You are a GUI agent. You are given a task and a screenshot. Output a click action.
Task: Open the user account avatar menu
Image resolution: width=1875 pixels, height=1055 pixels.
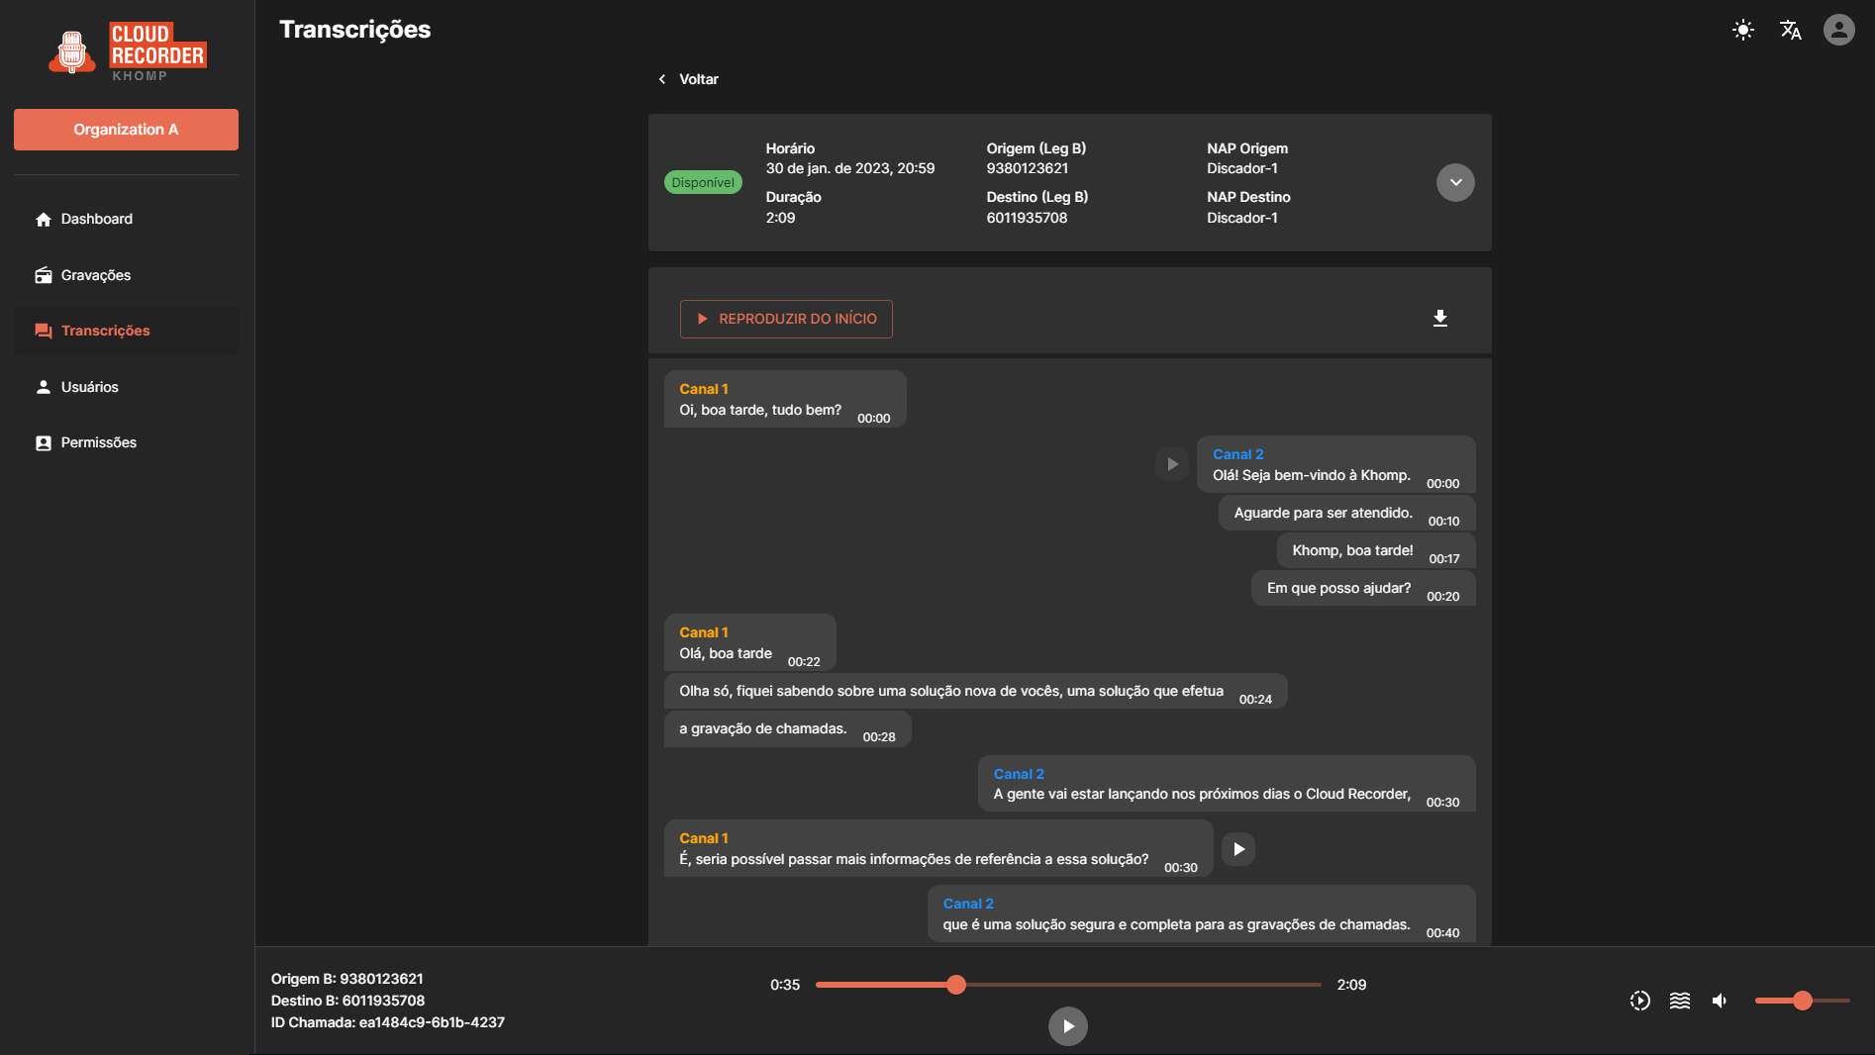[x=1838, y=30]
